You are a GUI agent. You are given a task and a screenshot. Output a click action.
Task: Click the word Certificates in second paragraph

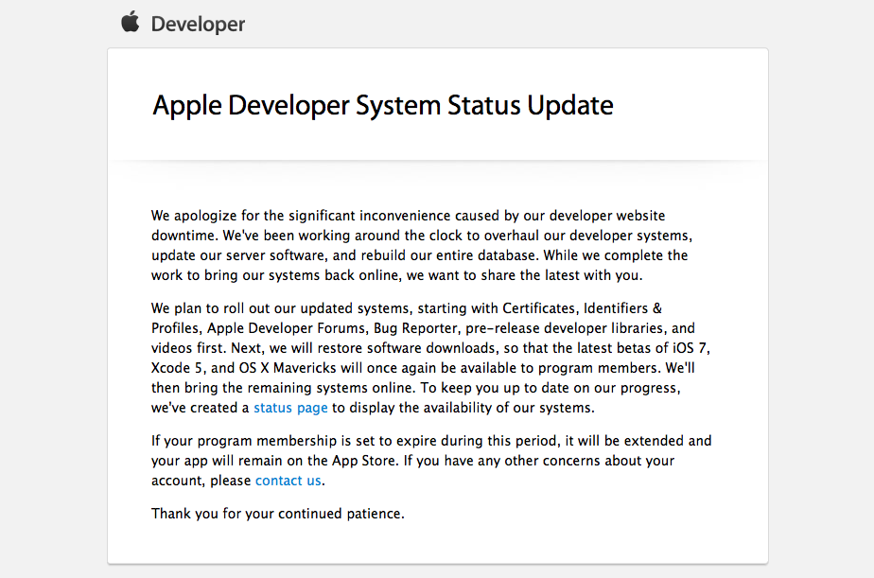click(538, 307)
